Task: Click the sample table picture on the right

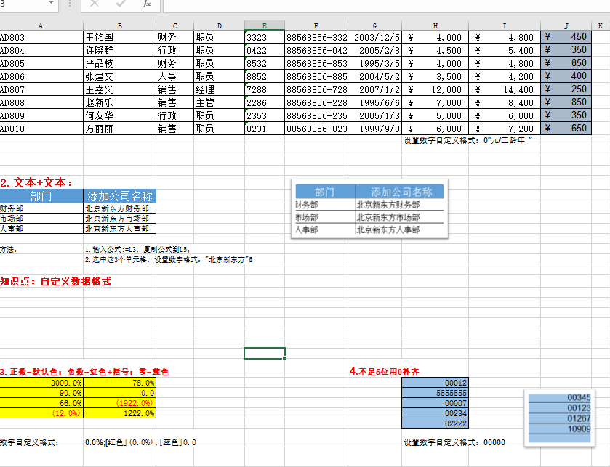Action: click(x=369, y=209)
